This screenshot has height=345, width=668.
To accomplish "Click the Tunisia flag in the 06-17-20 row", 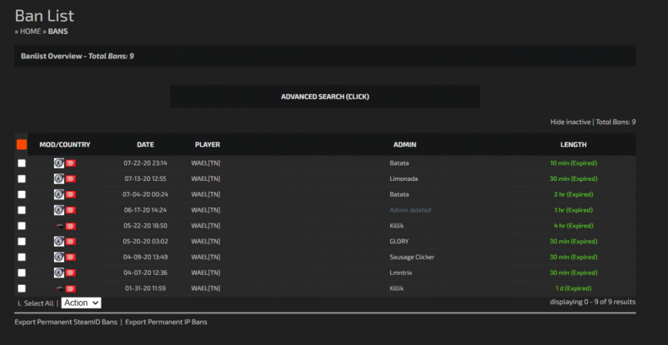I will [70, 210].
